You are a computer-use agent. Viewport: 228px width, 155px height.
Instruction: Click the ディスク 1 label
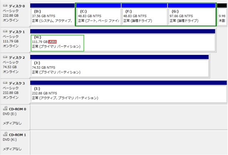(x=17, y=32)
